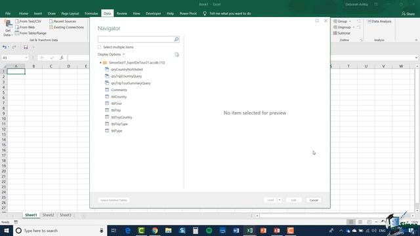Open Customize Quick Access Toolbar dropdown

coord(33,47)
